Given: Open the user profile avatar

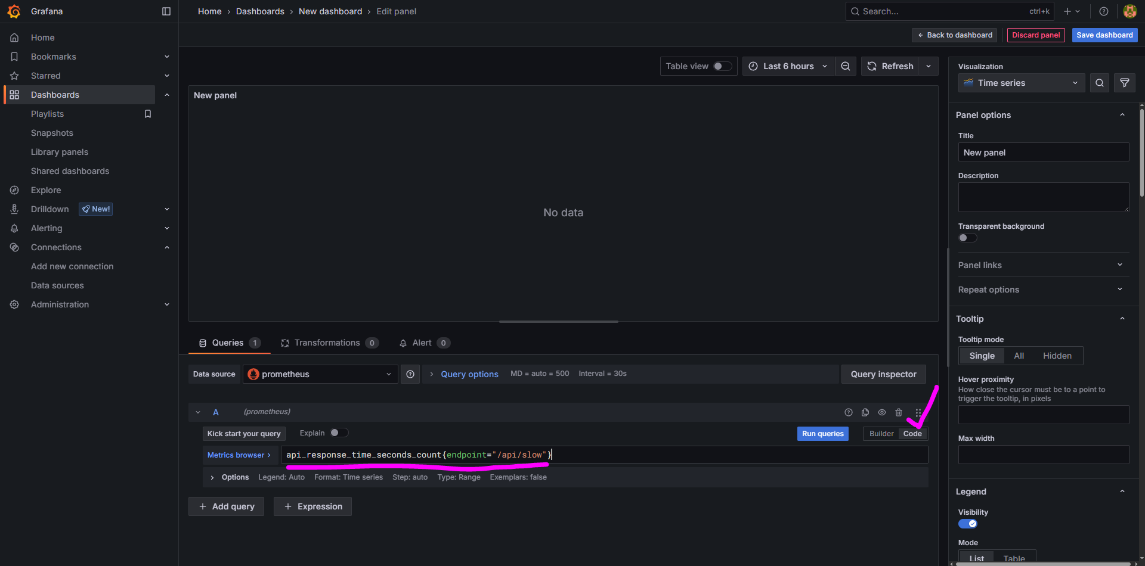Looking at the screenshot, I should pyautogui.click(x=1129, y=11).
